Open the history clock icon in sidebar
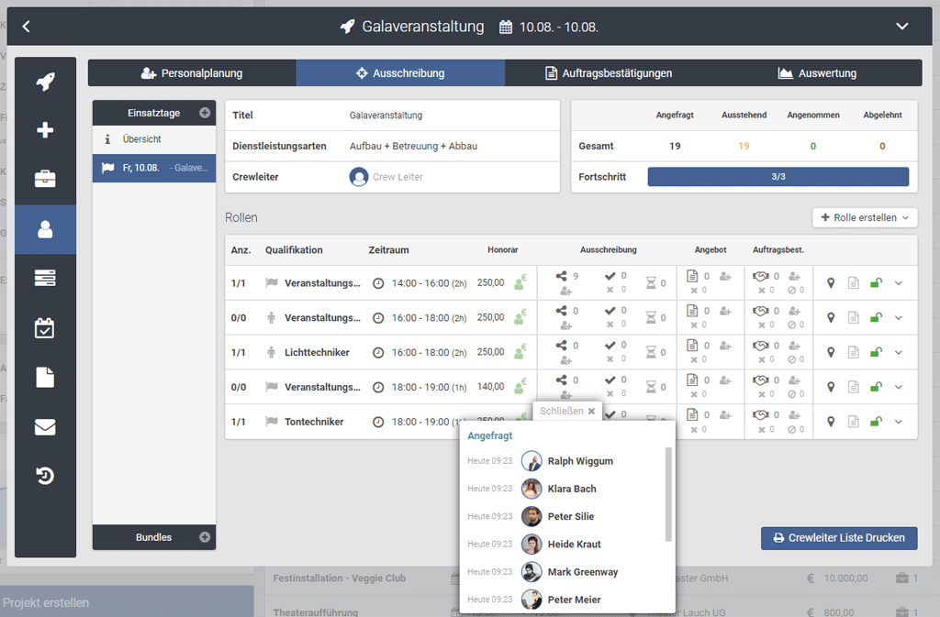The width and height of the screenshot is (940, 617). tap(45, 476)
